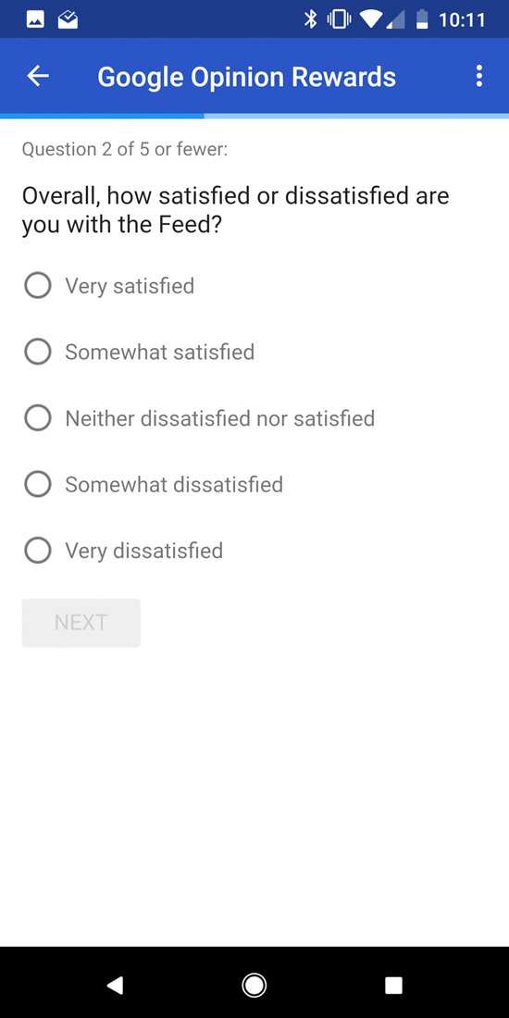
Task: Tap the Android recent apps square button
Action: [x=393, y=985]
